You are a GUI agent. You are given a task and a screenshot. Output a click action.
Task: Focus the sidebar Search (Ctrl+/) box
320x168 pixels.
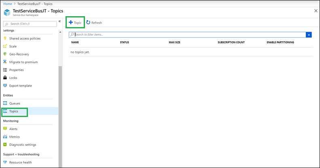(x=30, y=24)
